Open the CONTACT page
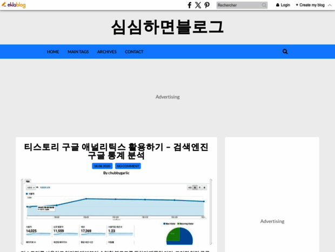 (x=134, y=52)
